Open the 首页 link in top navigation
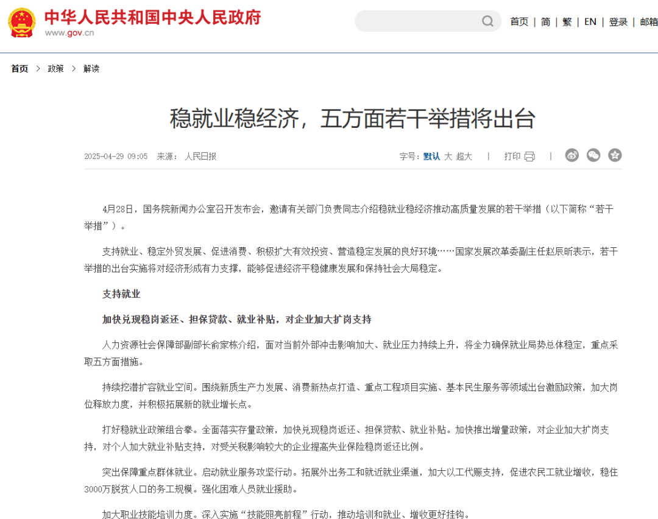The height and width of the screenshot is (519, 658). 519,22
